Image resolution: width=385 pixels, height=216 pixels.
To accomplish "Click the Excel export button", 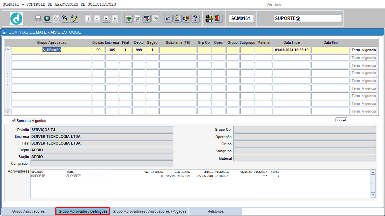I will coord(341,120).
